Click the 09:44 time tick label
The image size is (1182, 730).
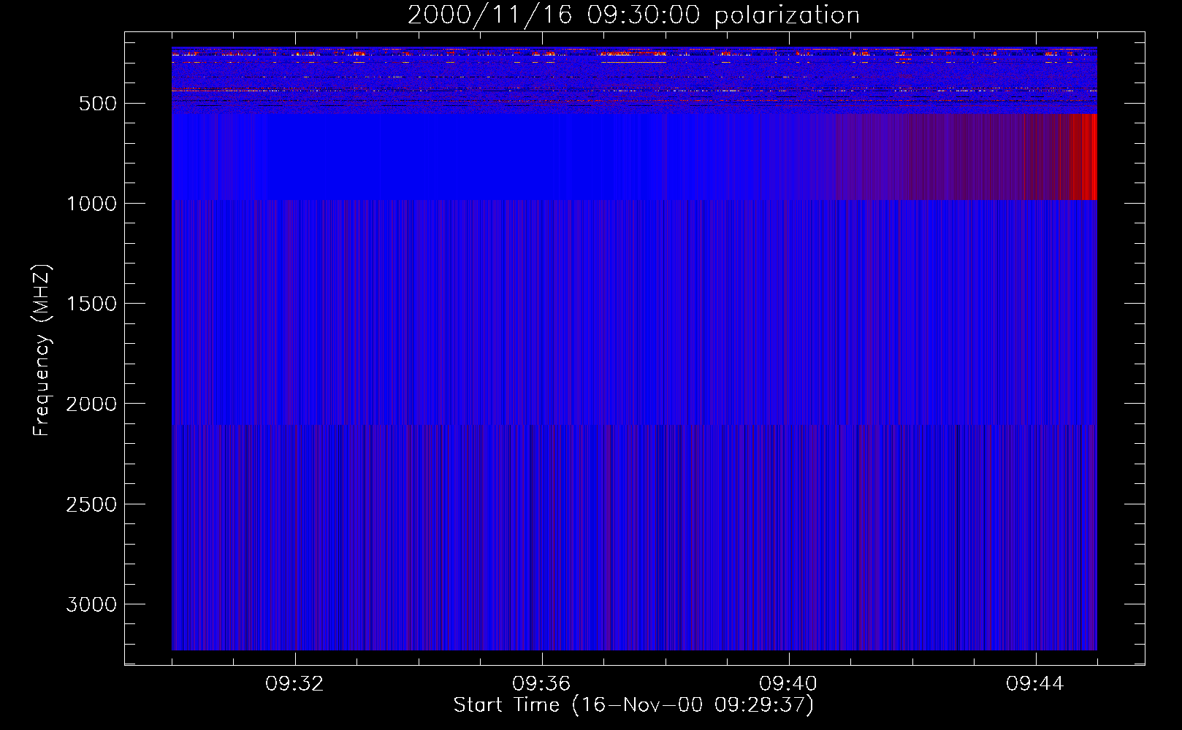(1035, 684)
